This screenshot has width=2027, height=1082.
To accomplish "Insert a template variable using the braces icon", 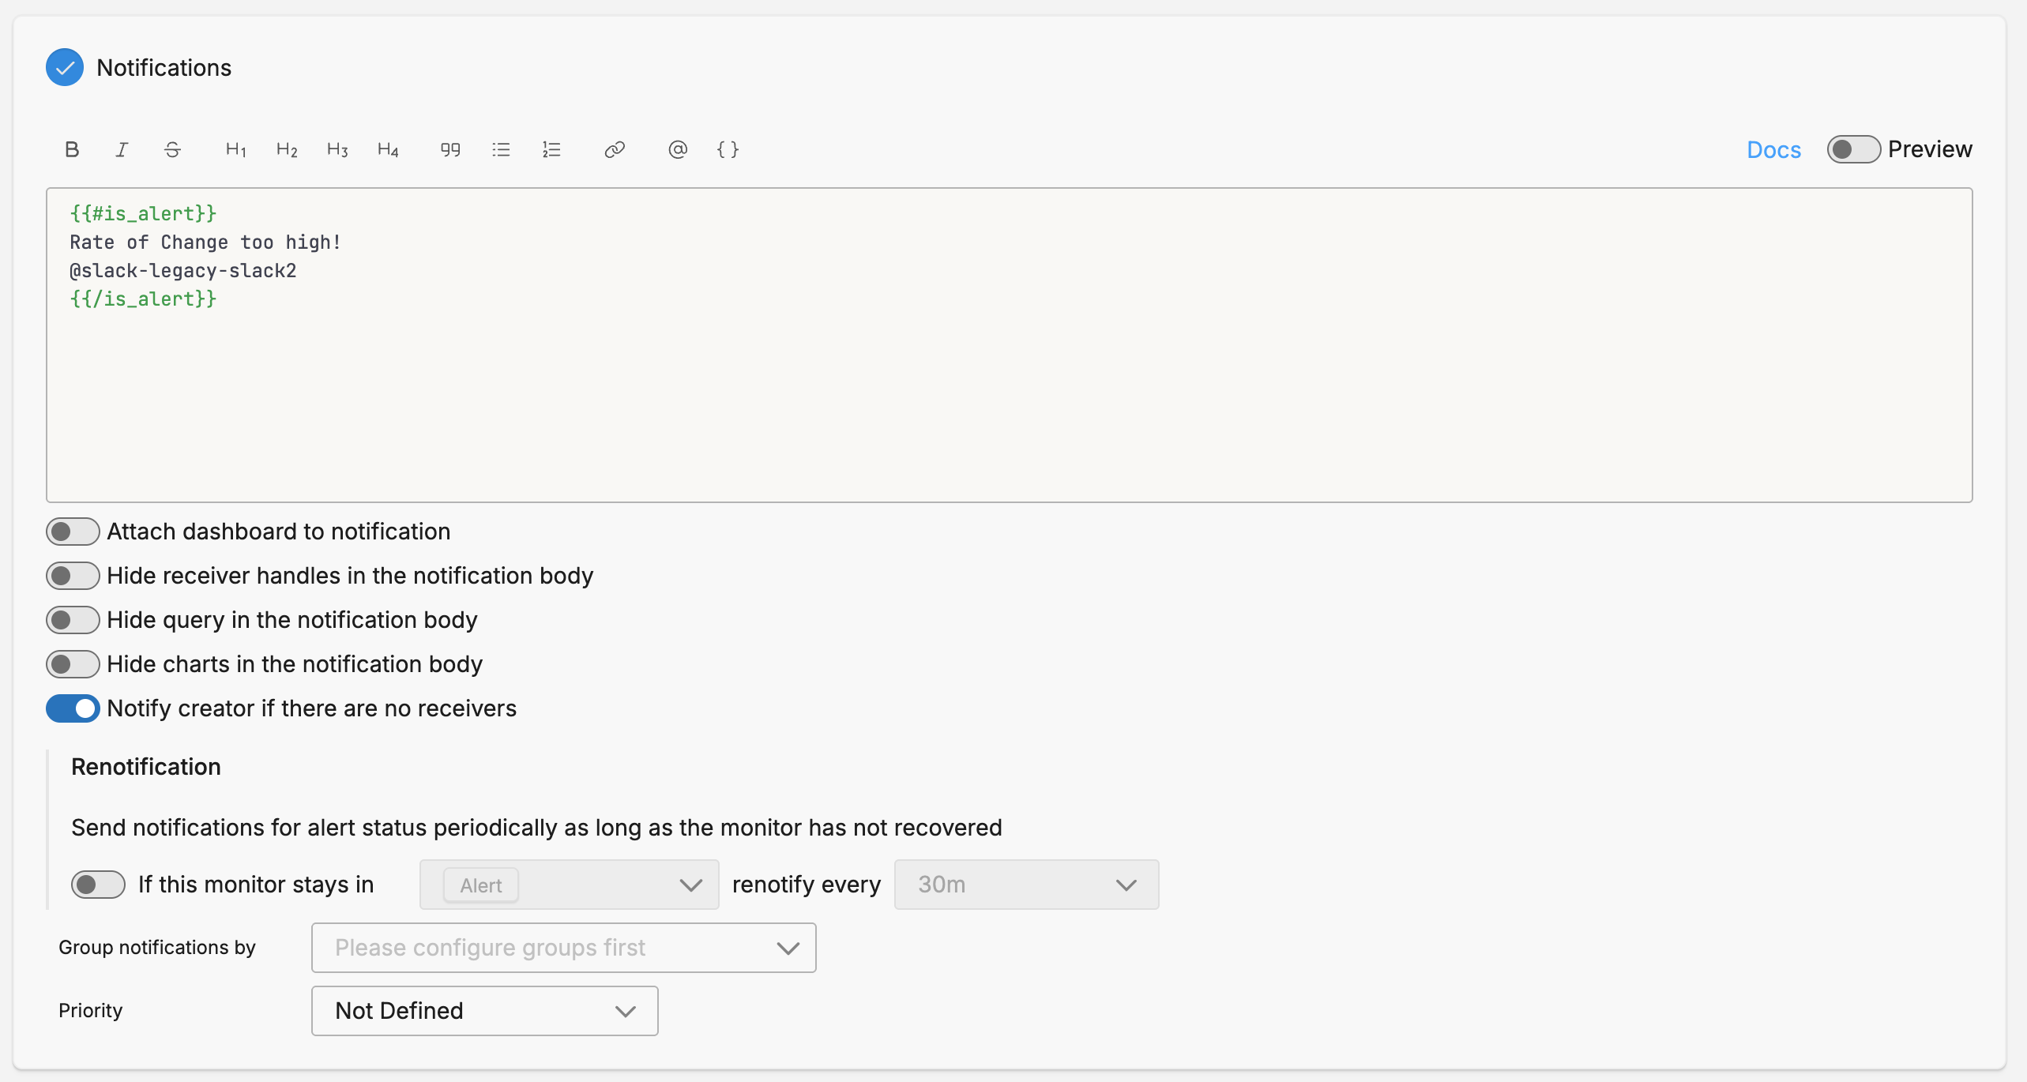I will (728, 149).
